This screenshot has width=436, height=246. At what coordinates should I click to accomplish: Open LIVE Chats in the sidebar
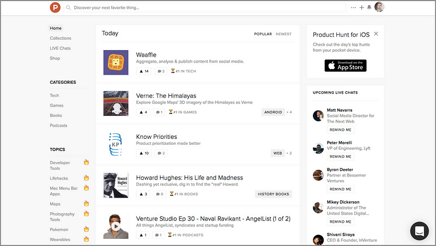click(60, 48)
